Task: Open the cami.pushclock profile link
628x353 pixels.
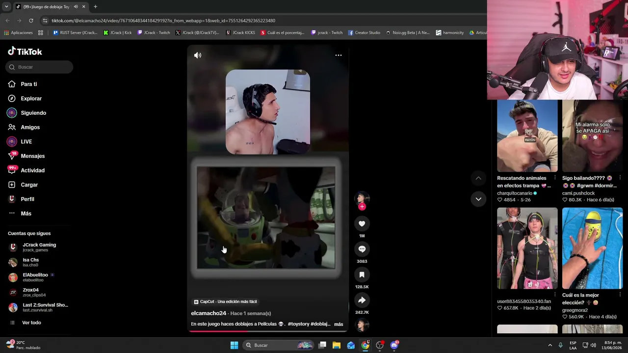Action: click(x=578, y=193)
